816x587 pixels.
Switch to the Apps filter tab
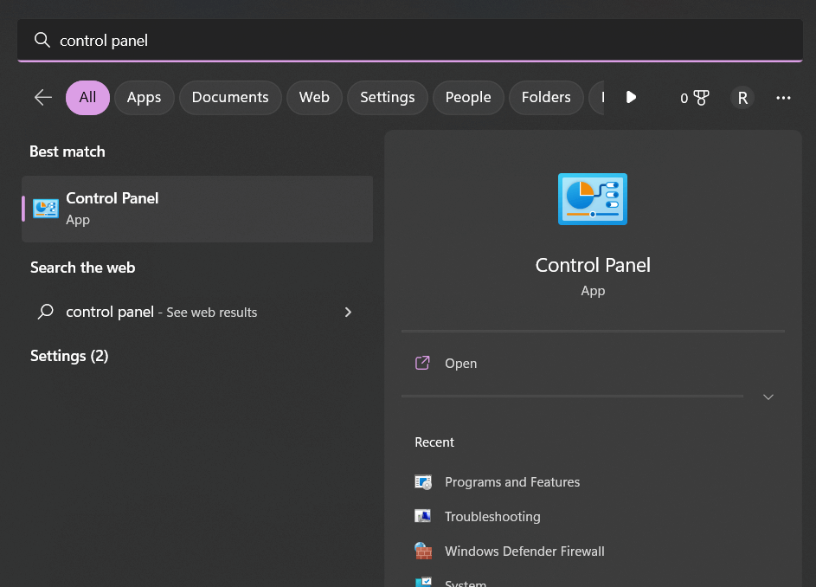point(145,97)
